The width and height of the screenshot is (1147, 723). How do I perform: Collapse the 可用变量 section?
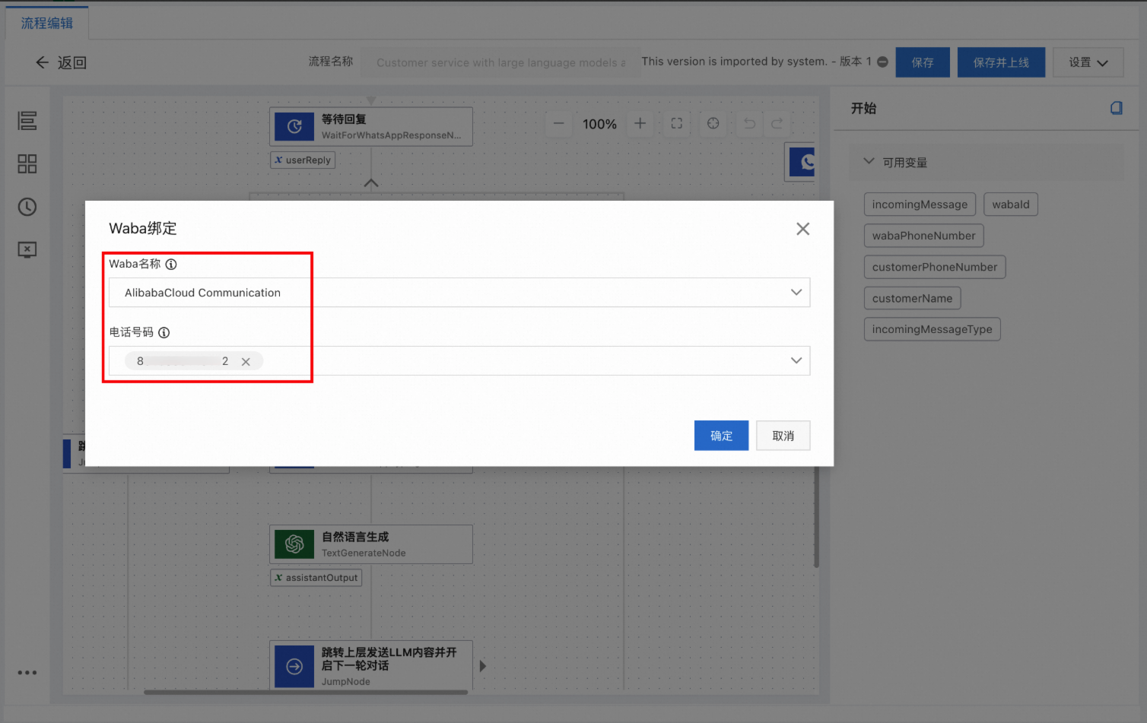[x=869, y=161]
